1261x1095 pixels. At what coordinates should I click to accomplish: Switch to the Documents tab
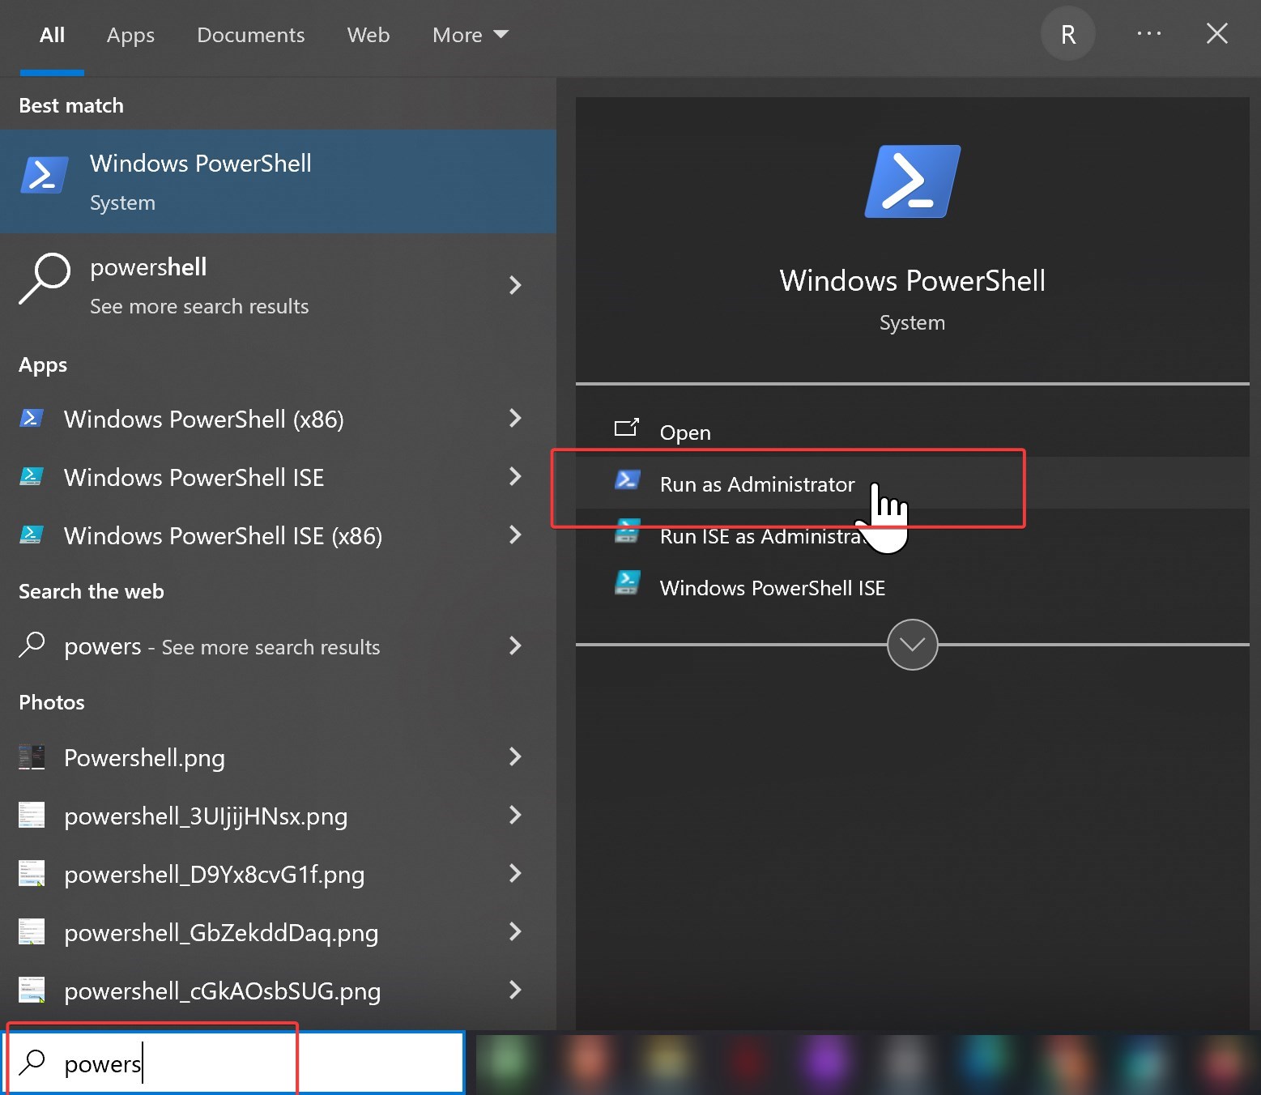click(250, 35)
